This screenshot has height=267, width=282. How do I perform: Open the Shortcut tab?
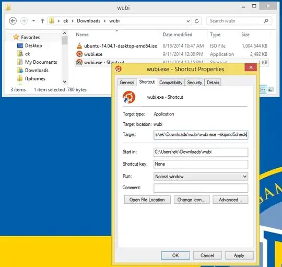click(147, 82)
